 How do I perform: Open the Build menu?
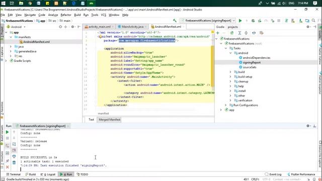tap(77, 15)
